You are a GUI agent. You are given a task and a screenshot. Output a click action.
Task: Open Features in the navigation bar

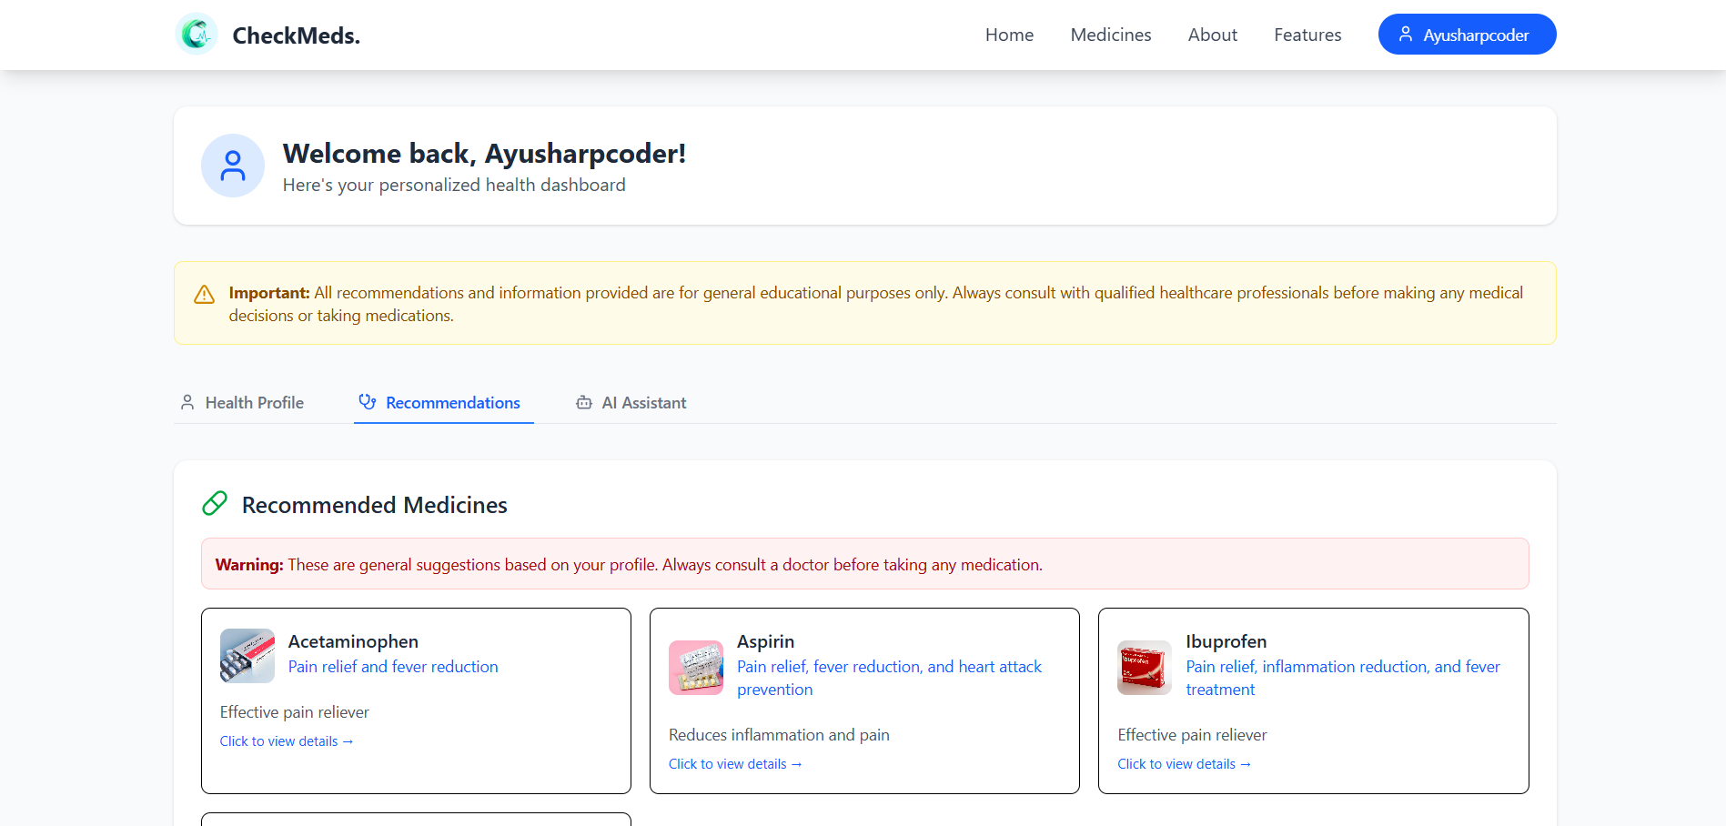(1307, 35)
